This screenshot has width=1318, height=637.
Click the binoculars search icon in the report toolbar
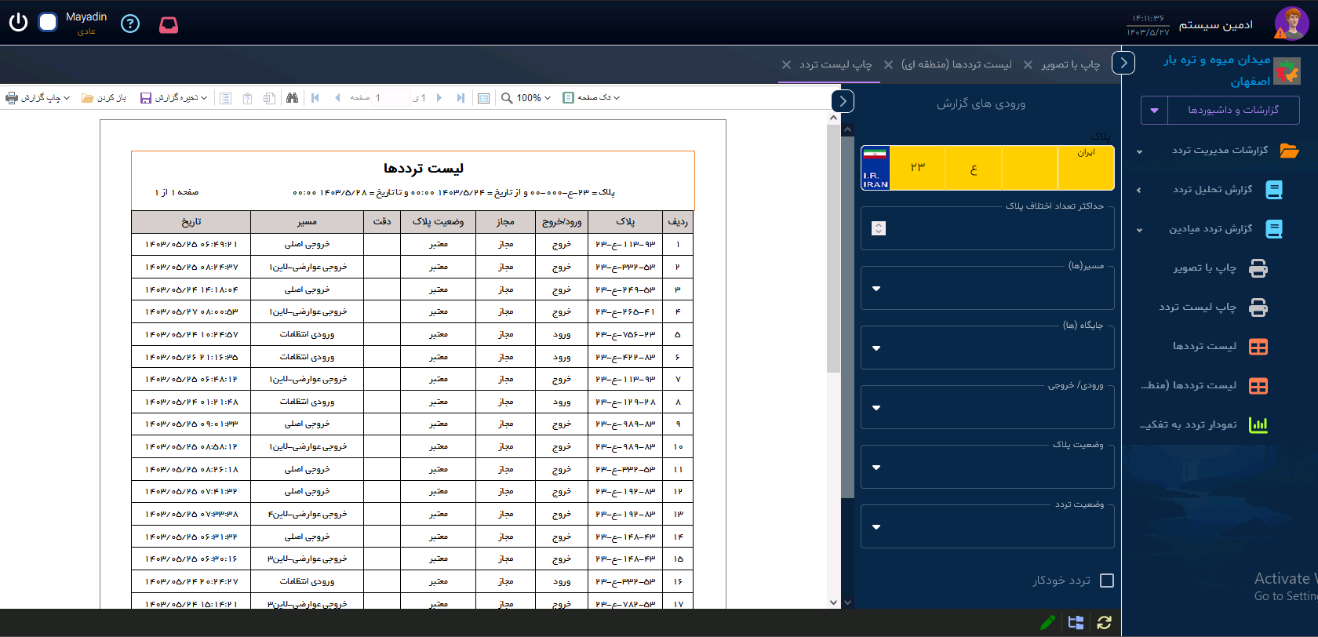tap(292, 98)
